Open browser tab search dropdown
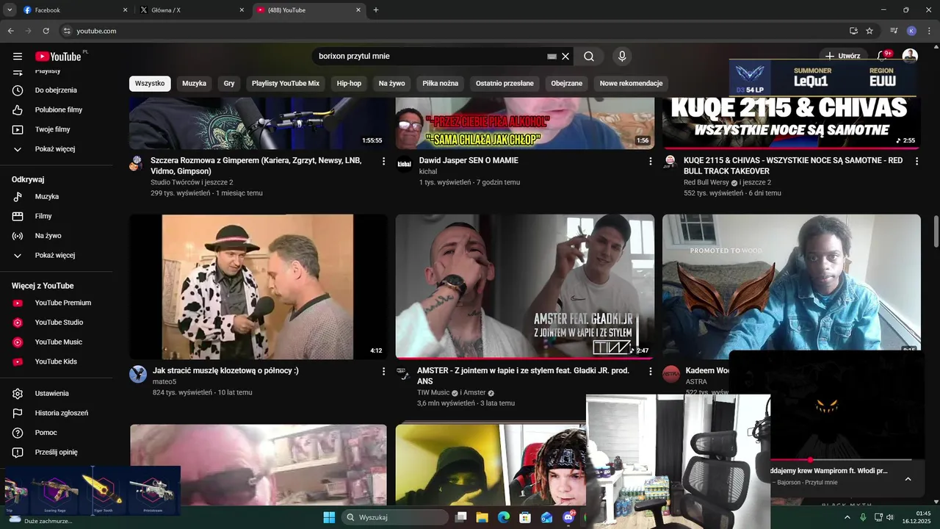Screen dimensions: 940x529 click(10, 10)
